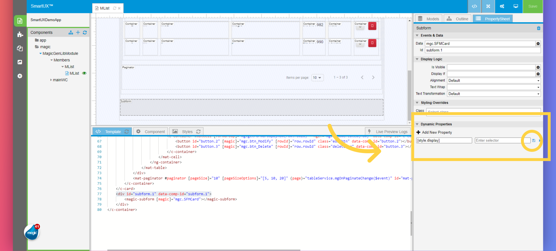Open the MList file in the tree
Viewport: 556px width, 251px height.
click(72, 73)
